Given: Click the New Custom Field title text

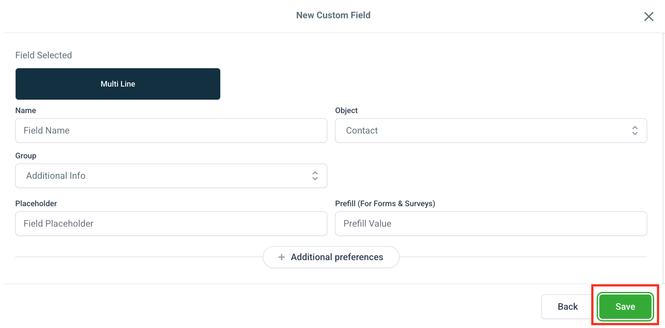Looking at the screenshot, I should tap(333, 15).
